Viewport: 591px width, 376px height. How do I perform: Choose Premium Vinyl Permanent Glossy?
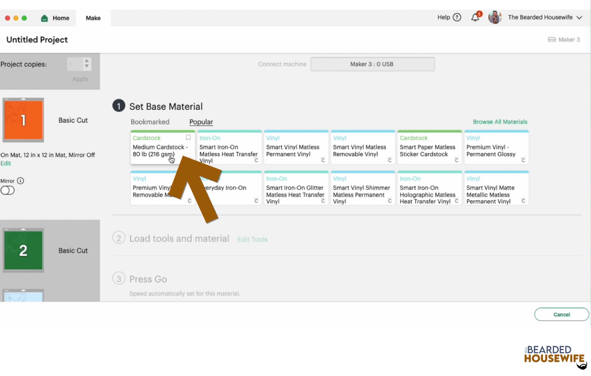496,147
